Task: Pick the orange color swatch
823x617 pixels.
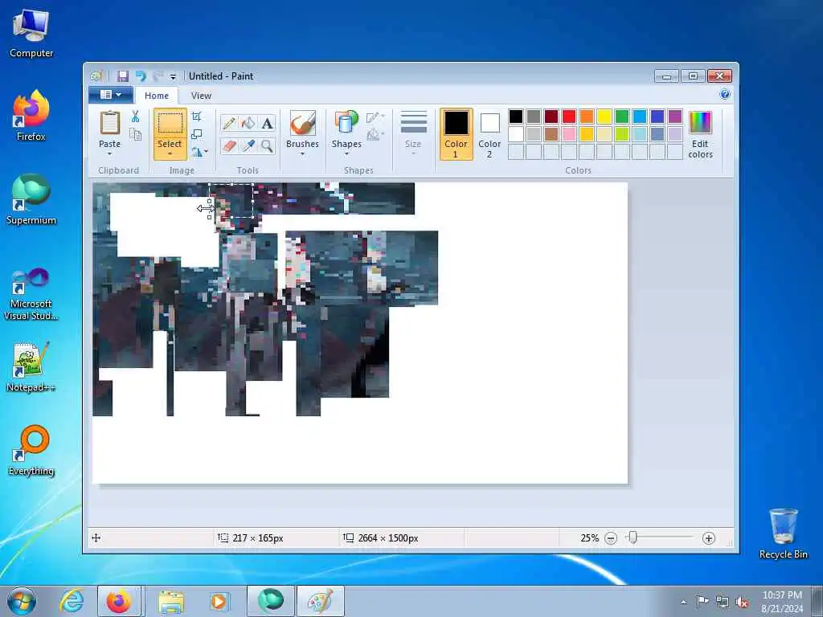Action: pyautogui.click(x=587, y=116)
